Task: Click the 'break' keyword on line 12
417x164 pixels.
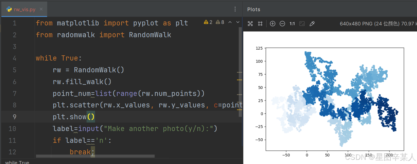Action: click(x=80, y=152)
